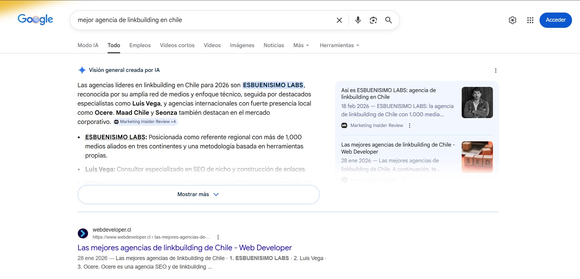Image resolution: width=580 pixels, height=279 pixels.
Task: Open AI overview three-dot options menu
Action: click(495, 70)
